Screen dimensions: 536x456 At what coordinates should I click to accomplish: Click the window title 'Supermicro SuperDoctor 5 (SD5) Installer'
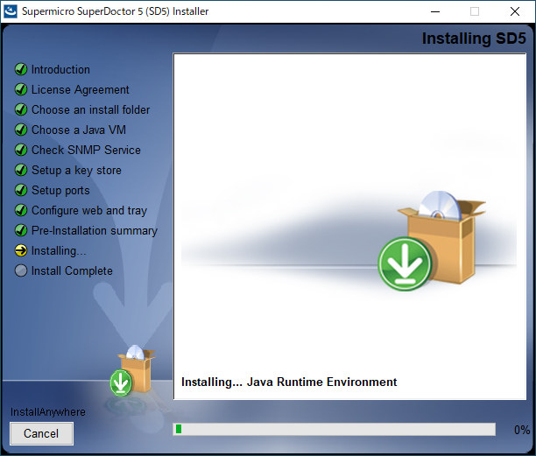point(116,11)
